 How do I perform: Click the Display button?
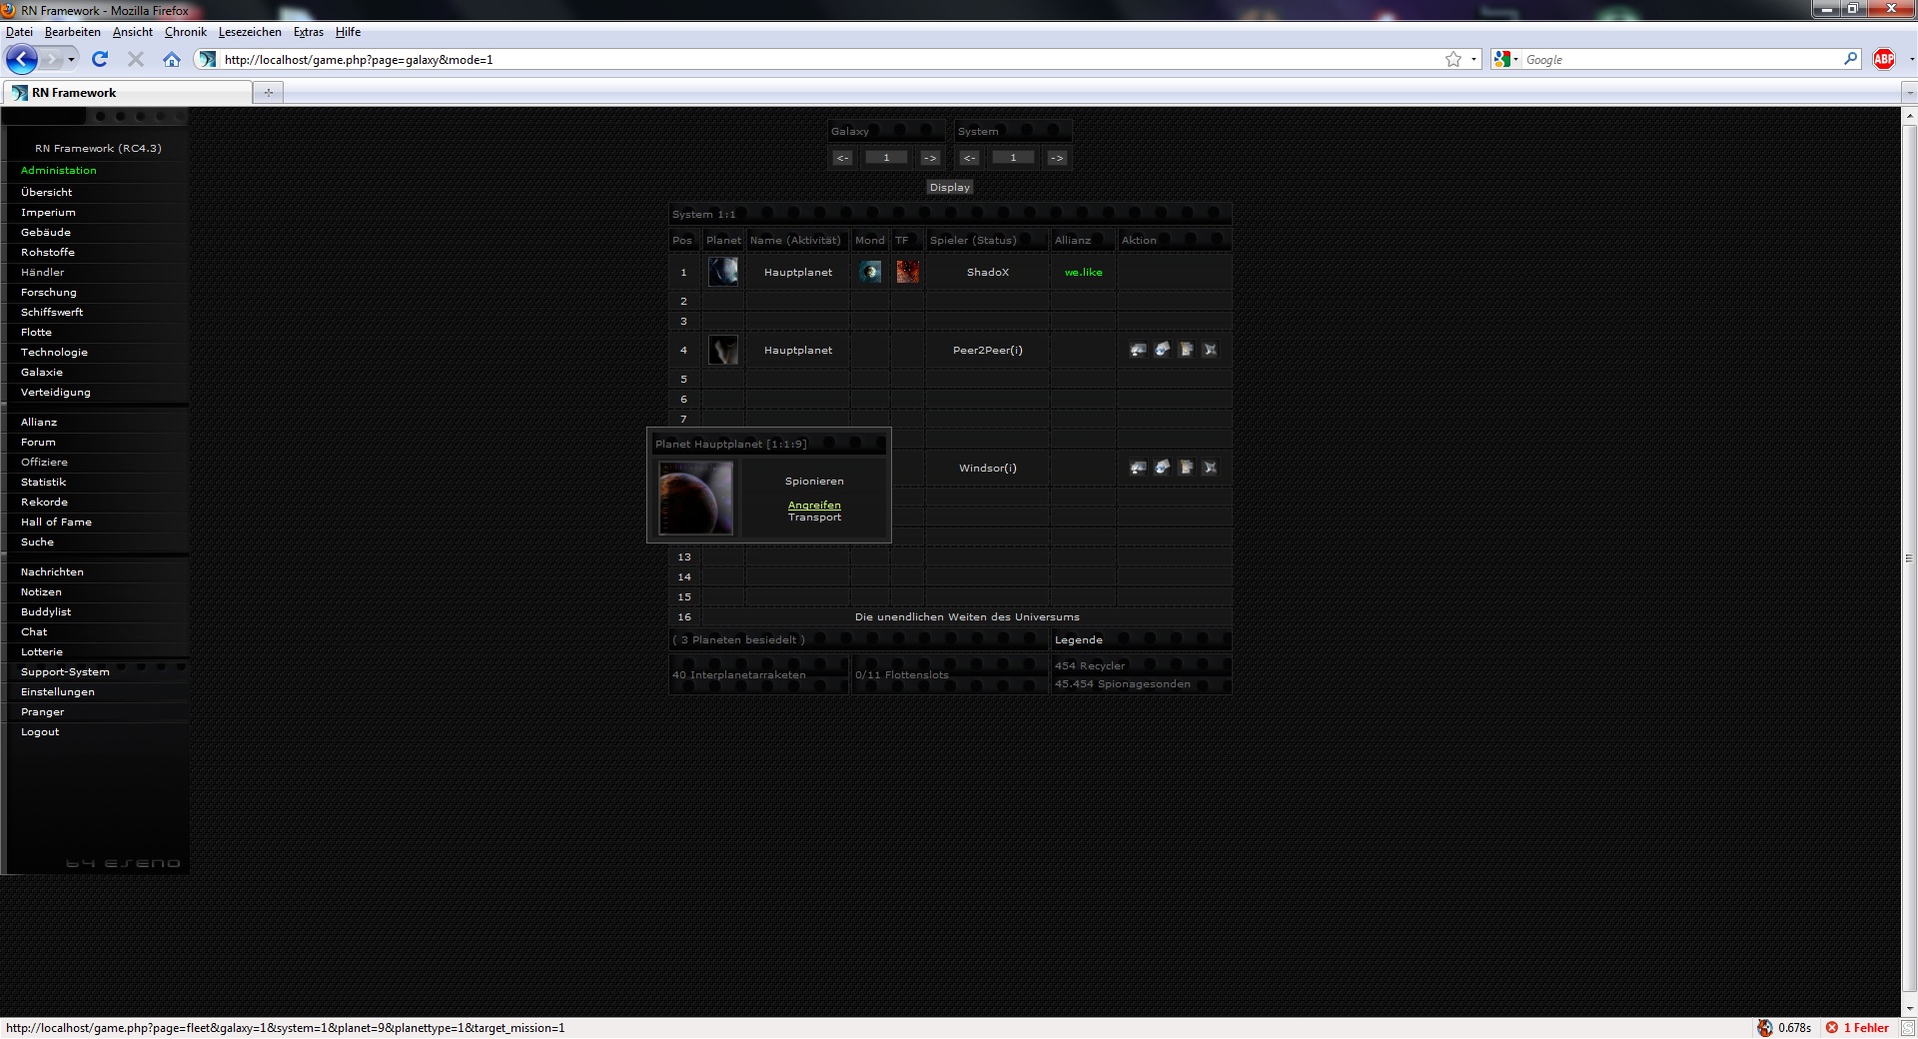click(x=950, y=187)
